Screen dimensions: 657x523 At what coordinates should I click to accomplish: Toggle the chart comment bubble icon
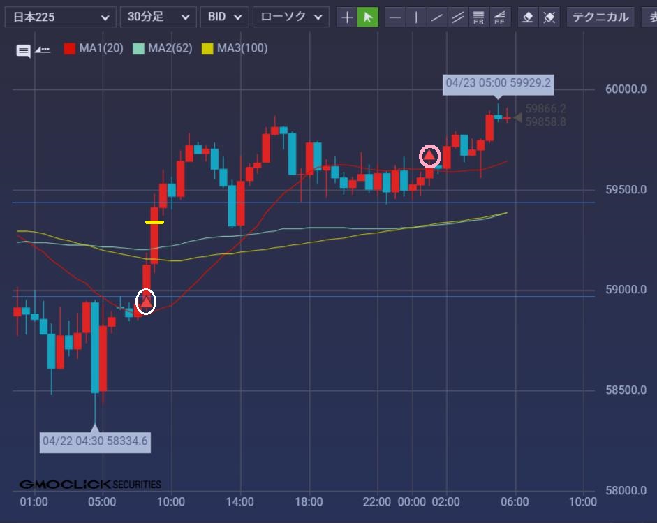[x=24, y=50]
